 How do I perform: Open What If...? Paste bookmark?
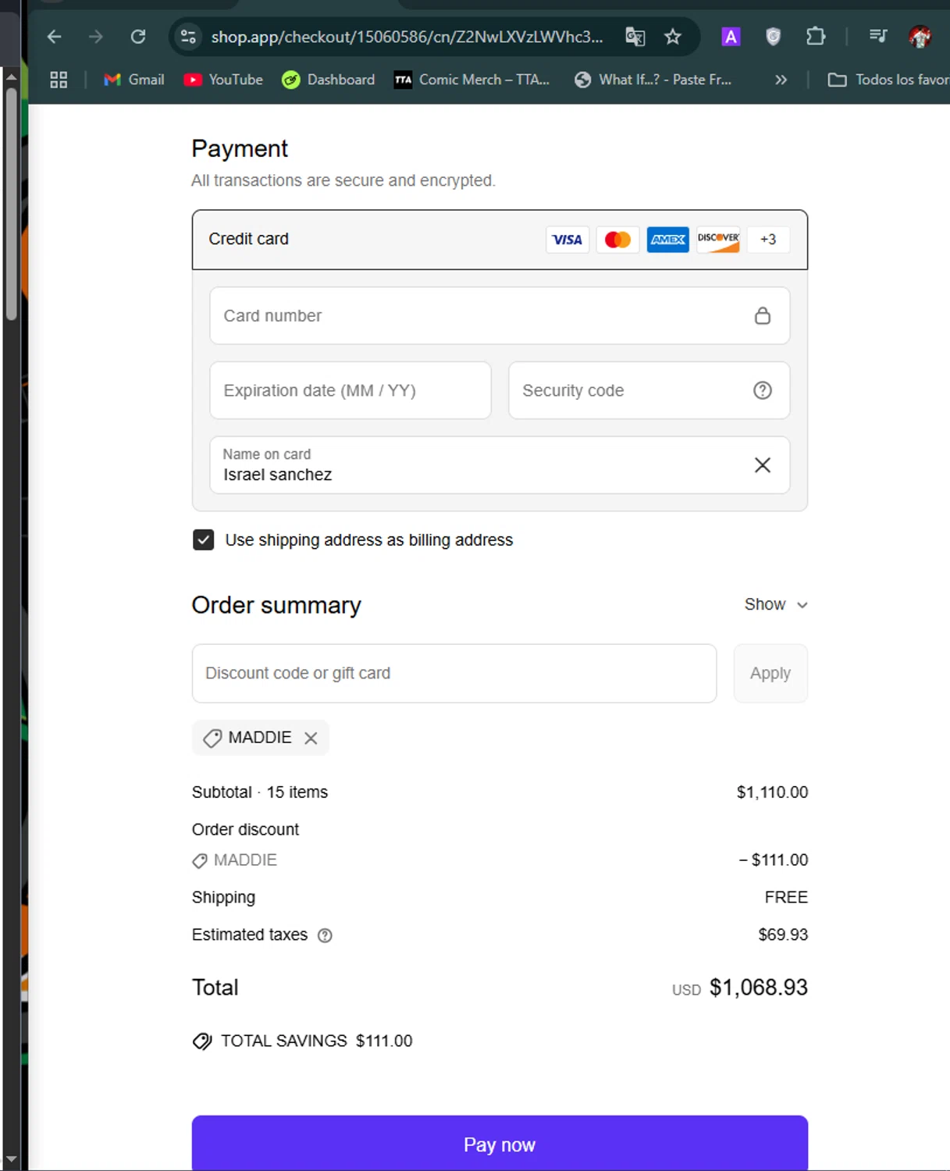[653, 80]
